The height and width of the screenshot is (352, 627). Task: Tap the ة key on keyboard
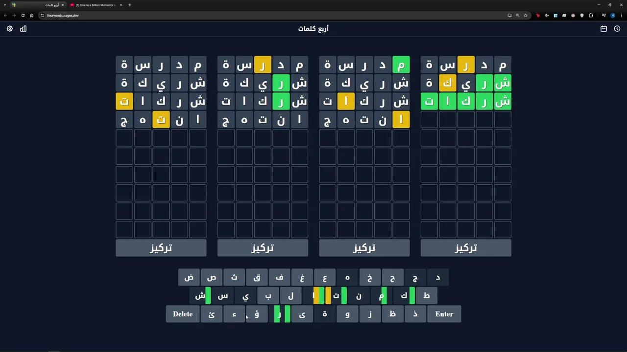325,314
